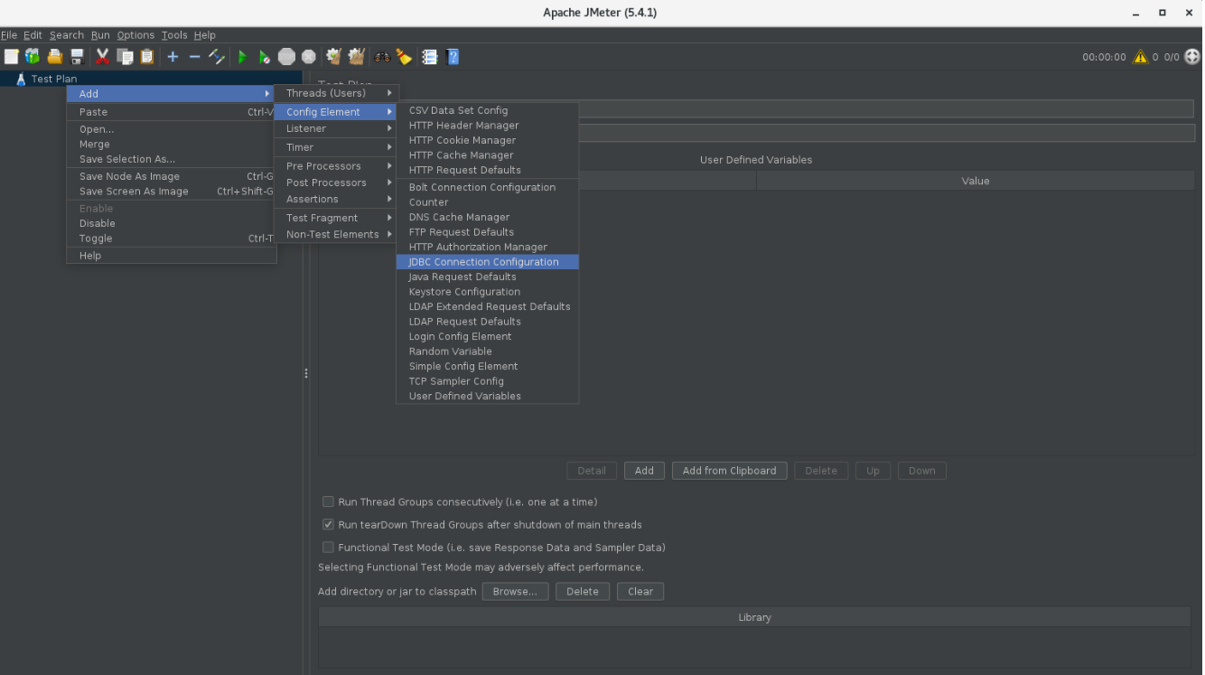Click the Copy icon in toolbar
1205x675 pixels.
[125, 57]
